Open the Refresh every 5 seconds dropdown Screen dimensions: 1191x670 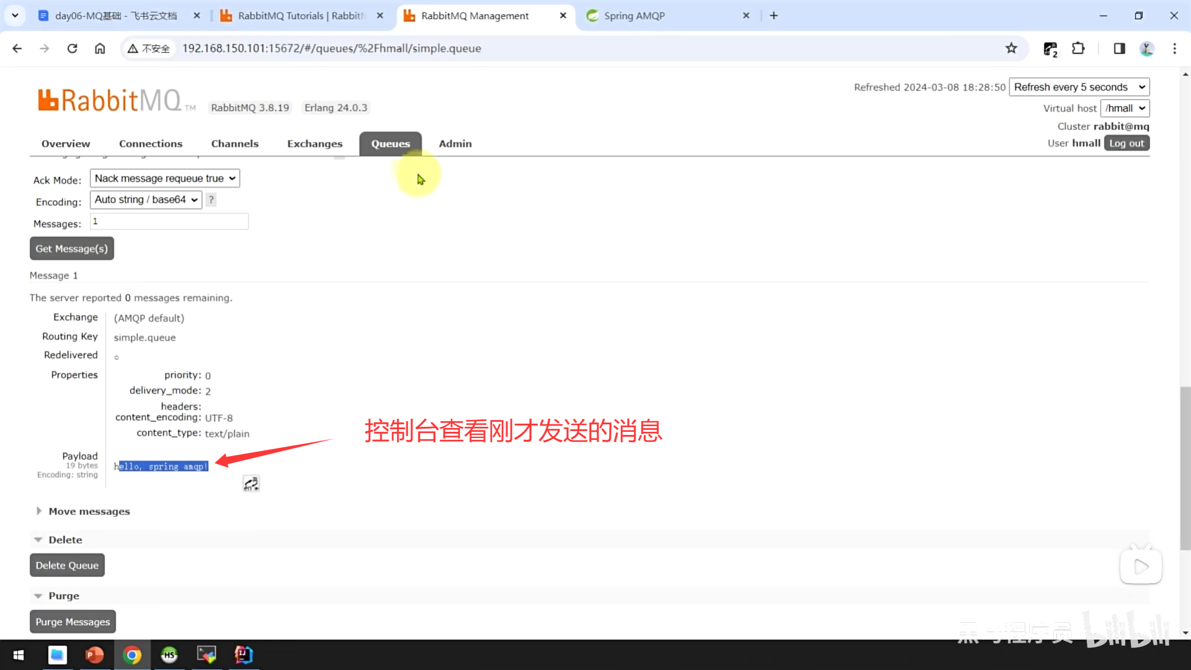1079,87
